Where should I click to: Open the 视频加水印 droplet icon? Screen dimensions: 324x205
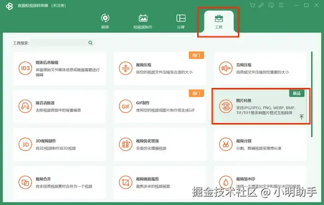tap(226, 182)
